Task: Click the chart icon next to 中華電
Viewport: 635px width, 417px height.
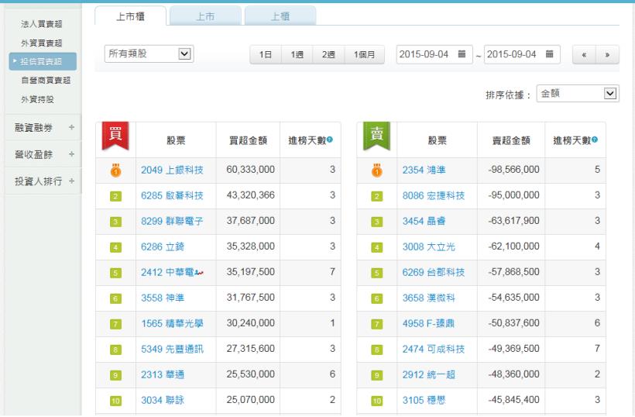Action: [199, 272]
